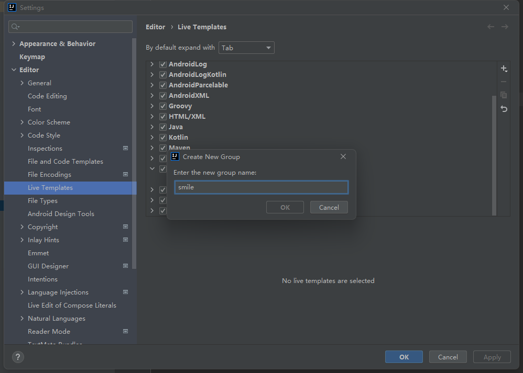Close the Create New Group dialog
Image resolution: width=523 pixels, height=373 pixels.
pos(343,156)
